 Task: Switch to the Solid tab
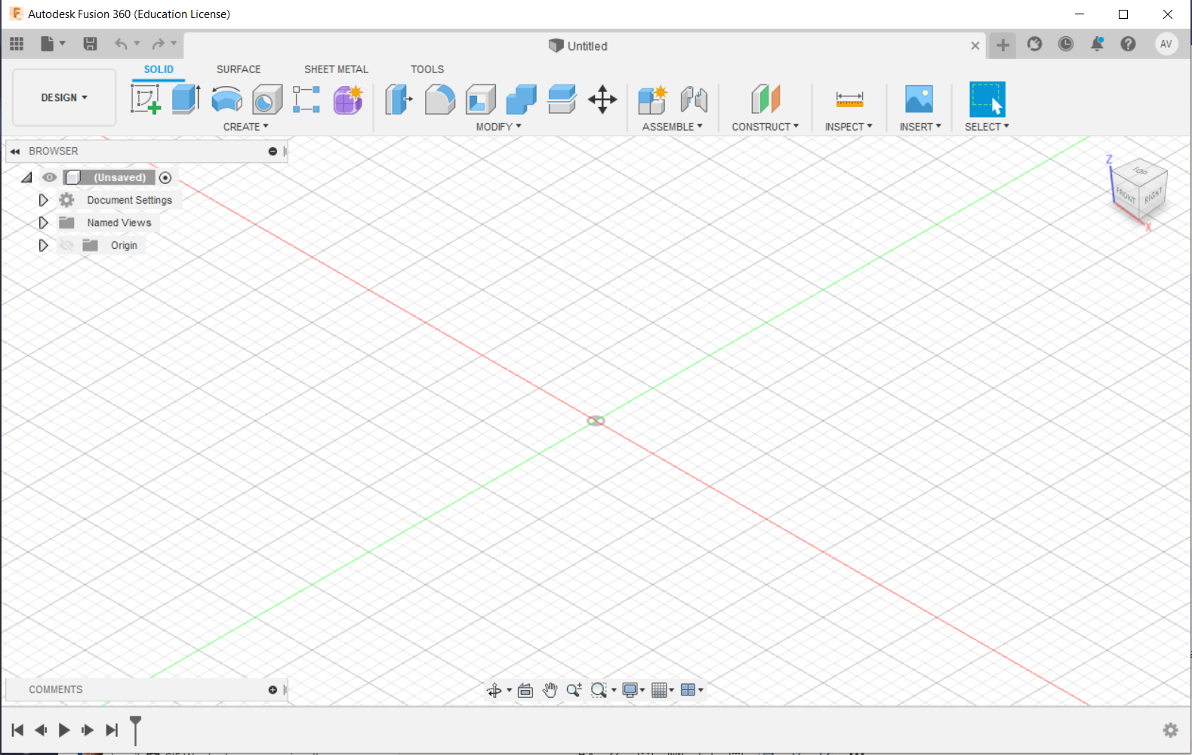point(159,69)
